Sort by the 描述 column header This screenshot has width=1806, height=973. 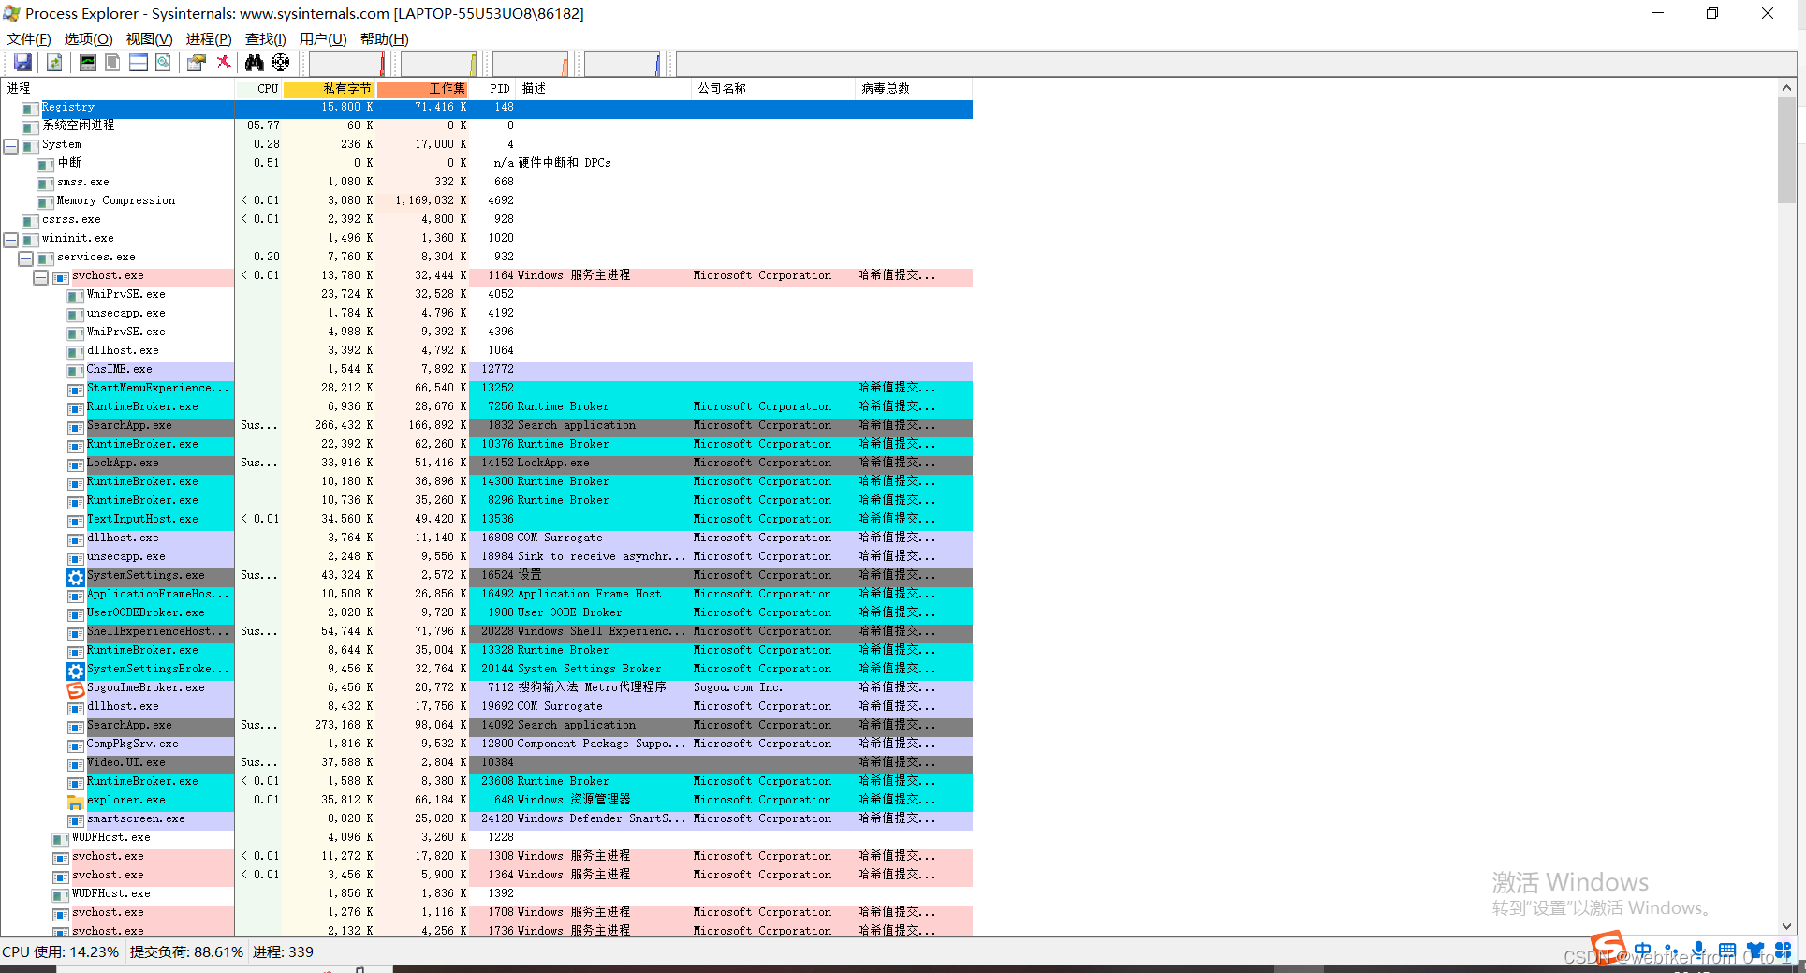tap(604, 89)
